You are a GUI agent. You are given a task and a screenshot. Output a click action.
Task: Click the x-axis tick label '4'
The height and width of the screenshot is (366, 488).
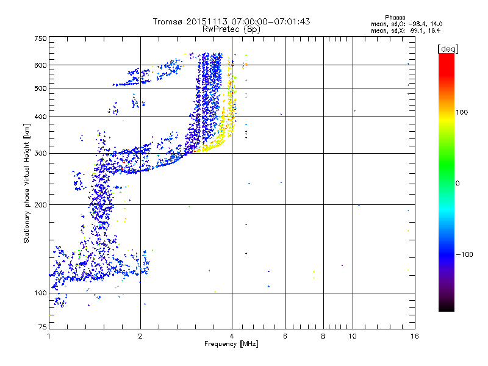pos(232,336)
